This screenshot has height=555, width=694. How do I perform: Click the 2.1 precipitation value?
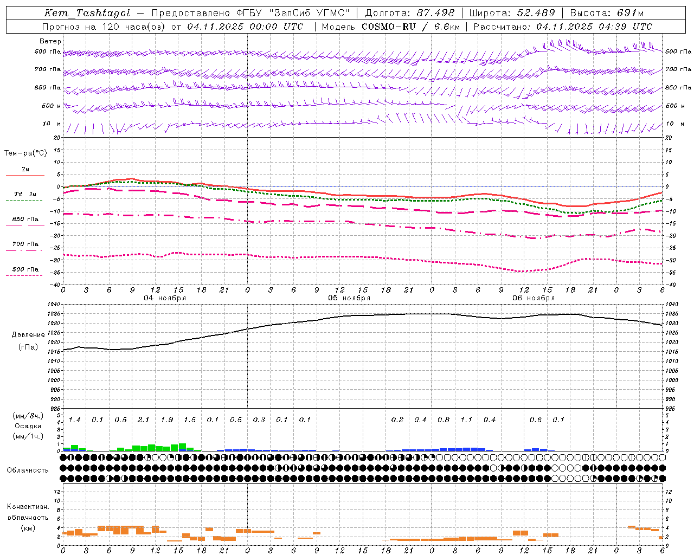pos(144,420)
